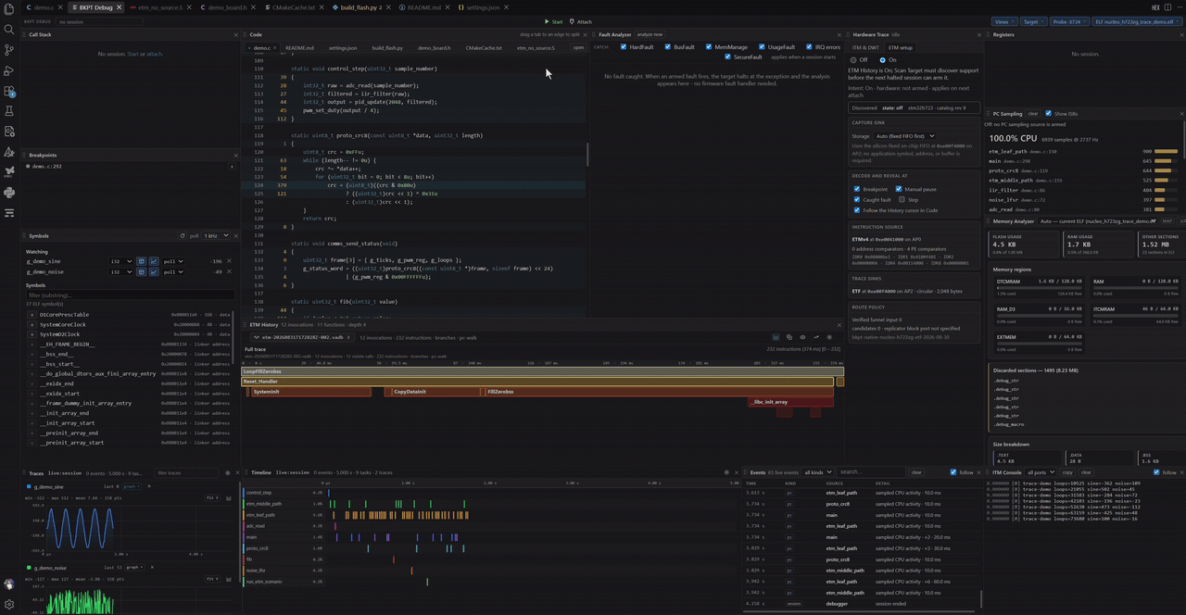The image size is (1186, 615).
Task: Open ELF nucleo_h723zg_trace_demo.elf dropdown
Action: pyautogui.click(x=1138, y=21)
